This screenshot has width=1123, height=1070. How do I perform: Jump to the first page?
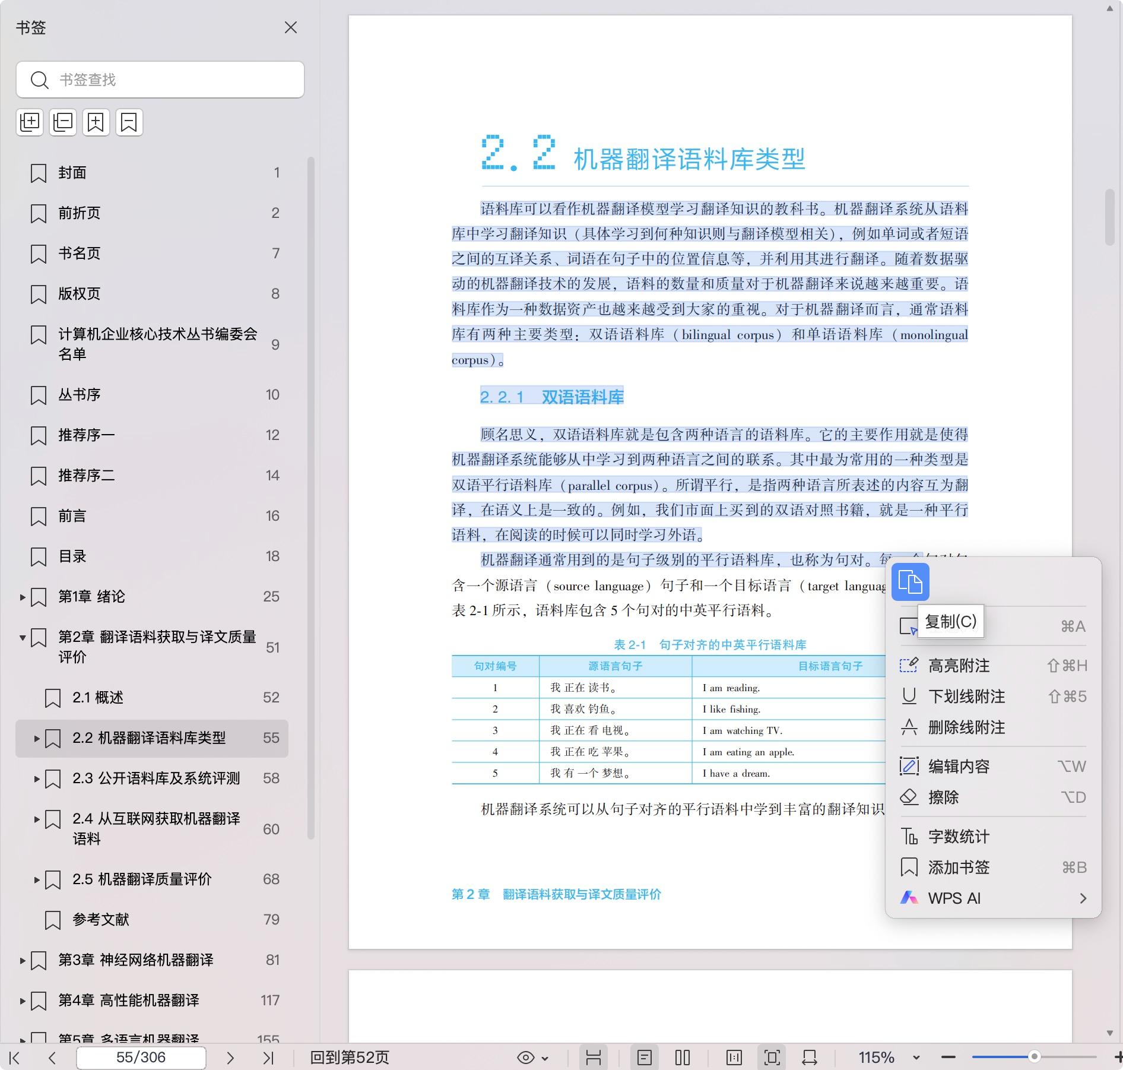pyautogui.click(x=15, y=1057)
